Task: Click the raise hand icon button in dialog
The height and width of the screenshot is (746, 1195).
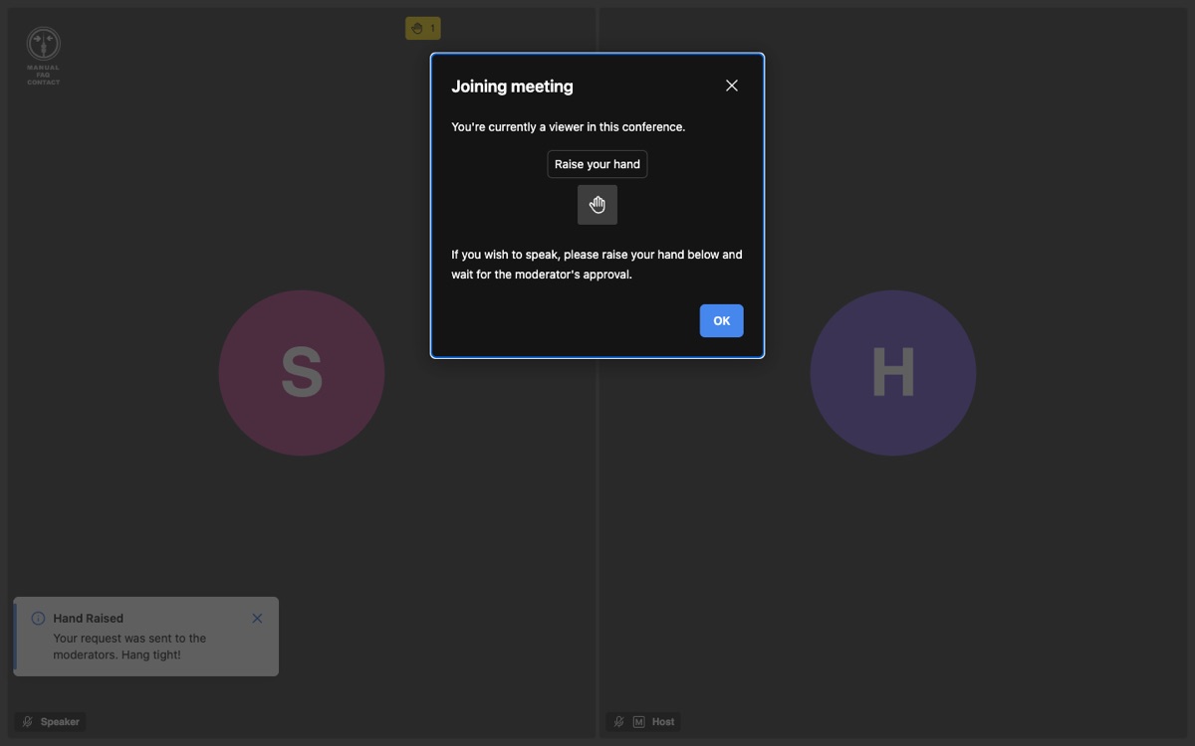Action: pos(597,205)
